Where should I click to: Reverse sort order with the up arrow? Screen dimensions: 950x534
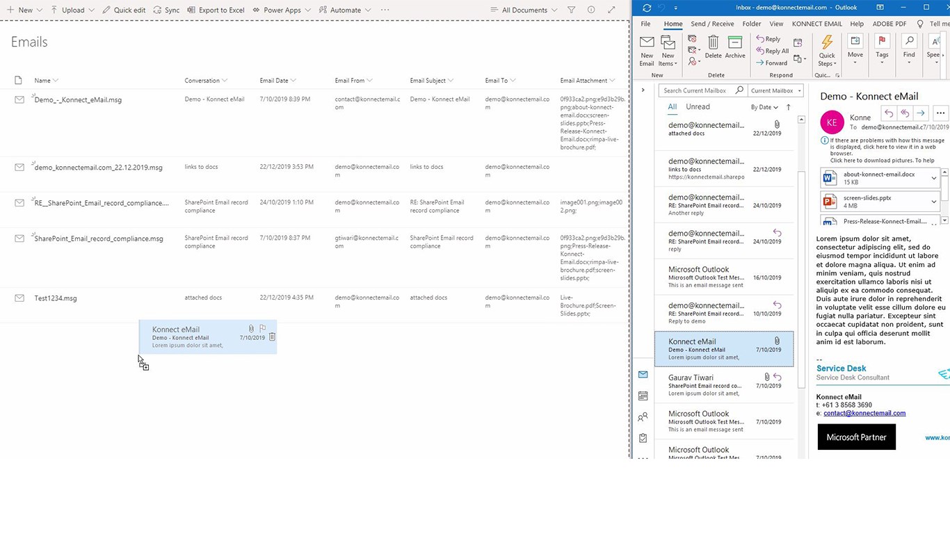click(788, 107)
